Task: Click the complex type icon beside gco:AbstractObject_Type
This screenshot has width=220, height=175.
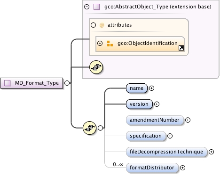Action: pos(97,7)
